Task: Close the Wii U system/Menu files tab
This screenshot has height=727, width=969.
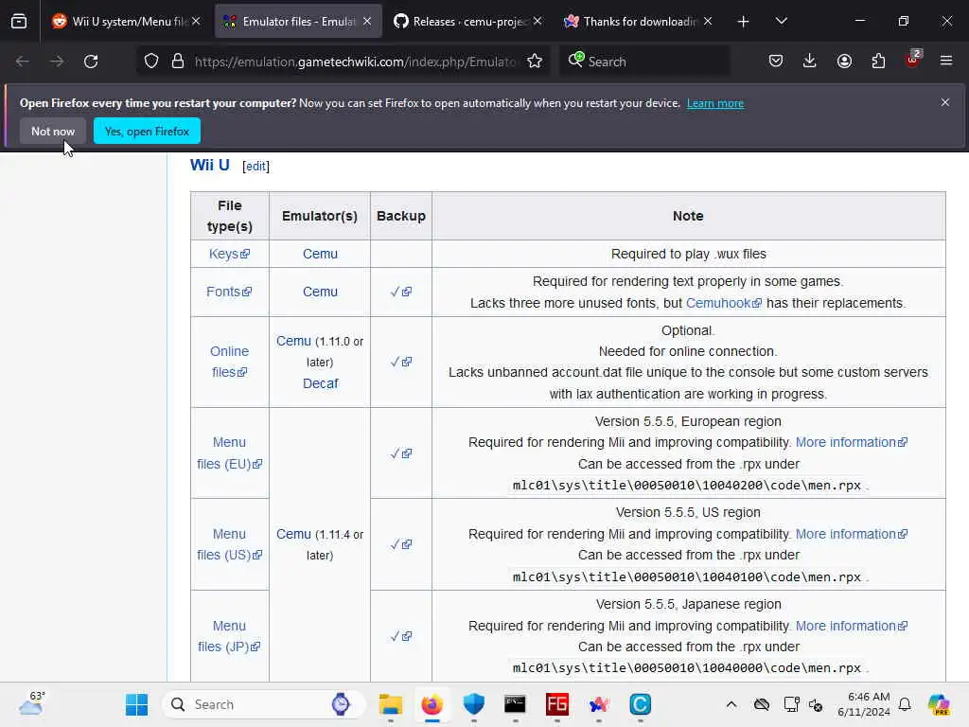Action: coord(196,21)
